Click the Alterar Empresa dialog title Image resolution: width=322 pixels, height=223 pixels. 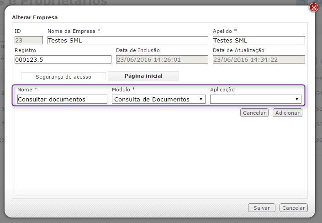click(x=35, y=17)
